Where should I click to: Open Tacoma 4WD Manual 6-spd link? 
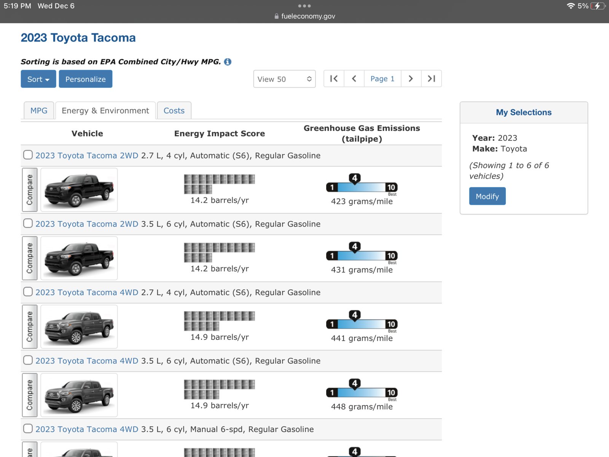87,429
